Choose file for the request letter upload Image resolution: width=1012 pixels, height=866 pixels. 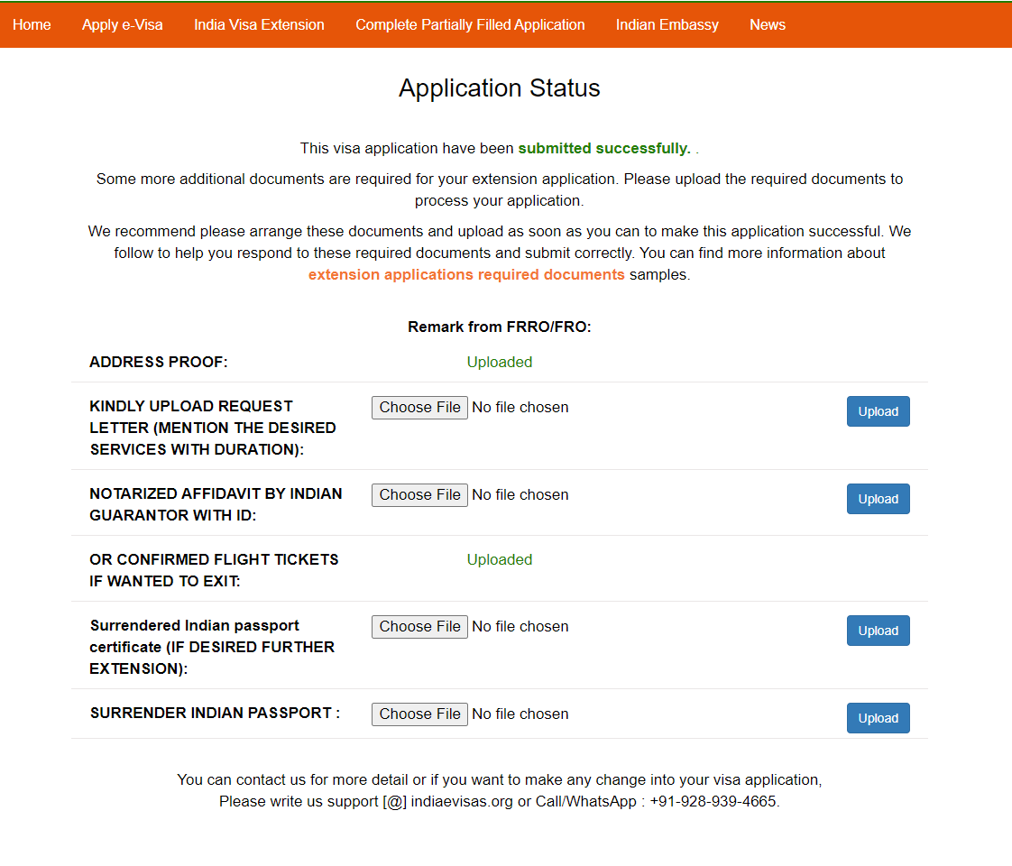point(419,407)
